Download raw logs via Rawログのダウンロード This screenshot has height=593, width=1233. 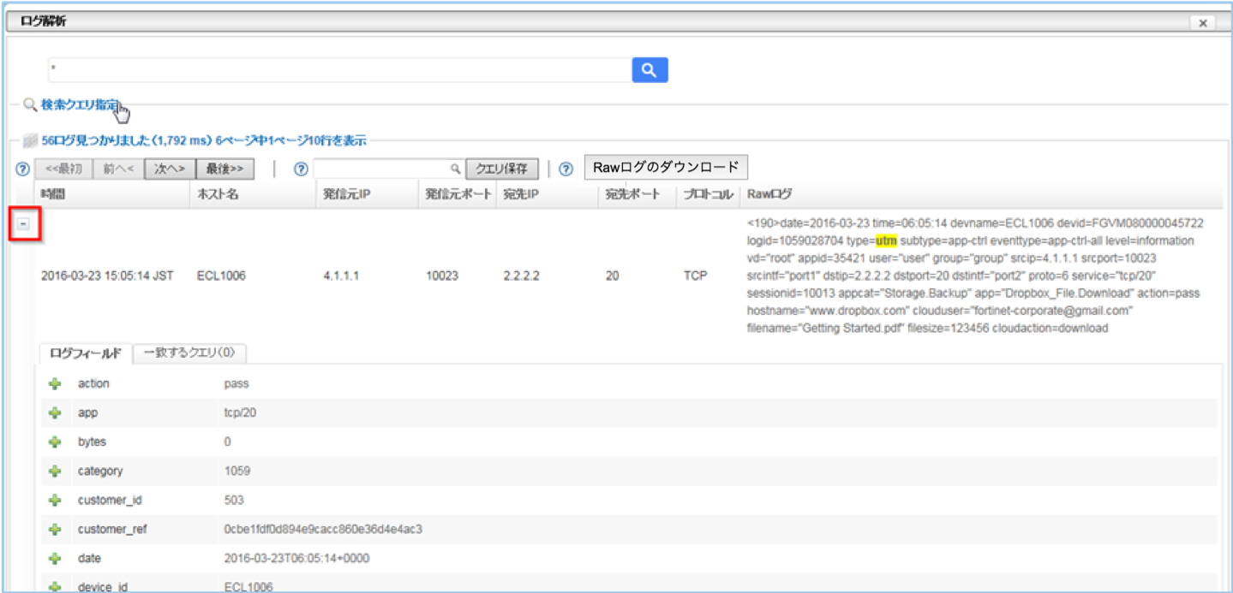pos(666,167)
